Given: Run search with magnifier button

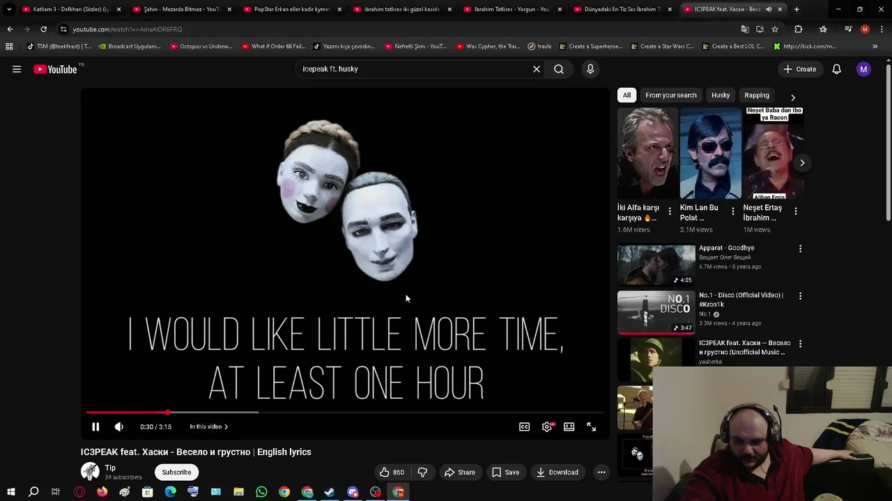Looking at the screenshot, I should coord(559,69).
